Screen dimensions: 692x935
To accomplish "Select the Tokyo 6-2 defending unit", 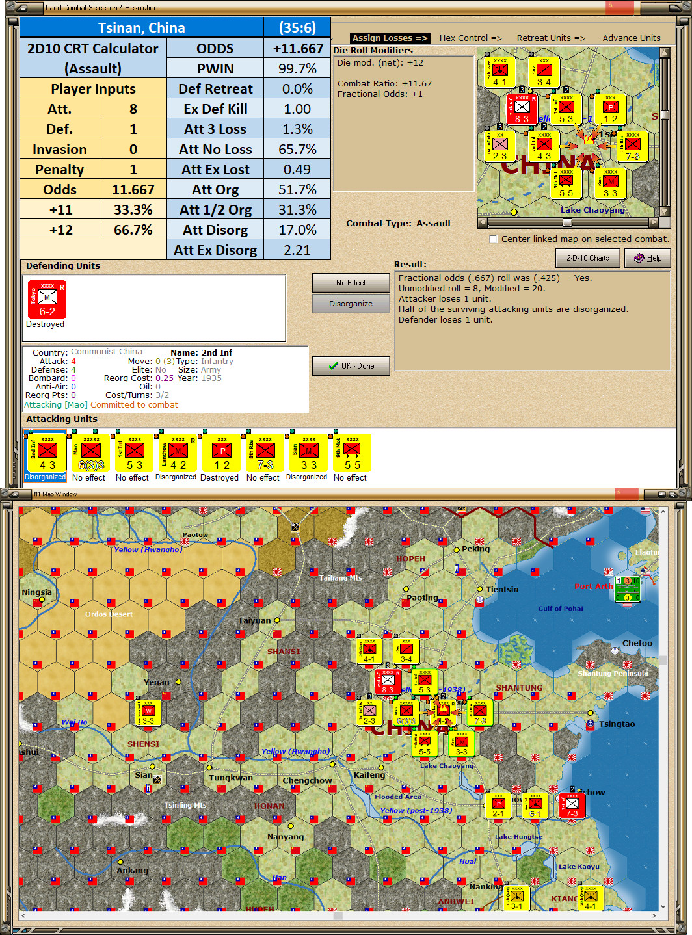I will click(47, 300).
